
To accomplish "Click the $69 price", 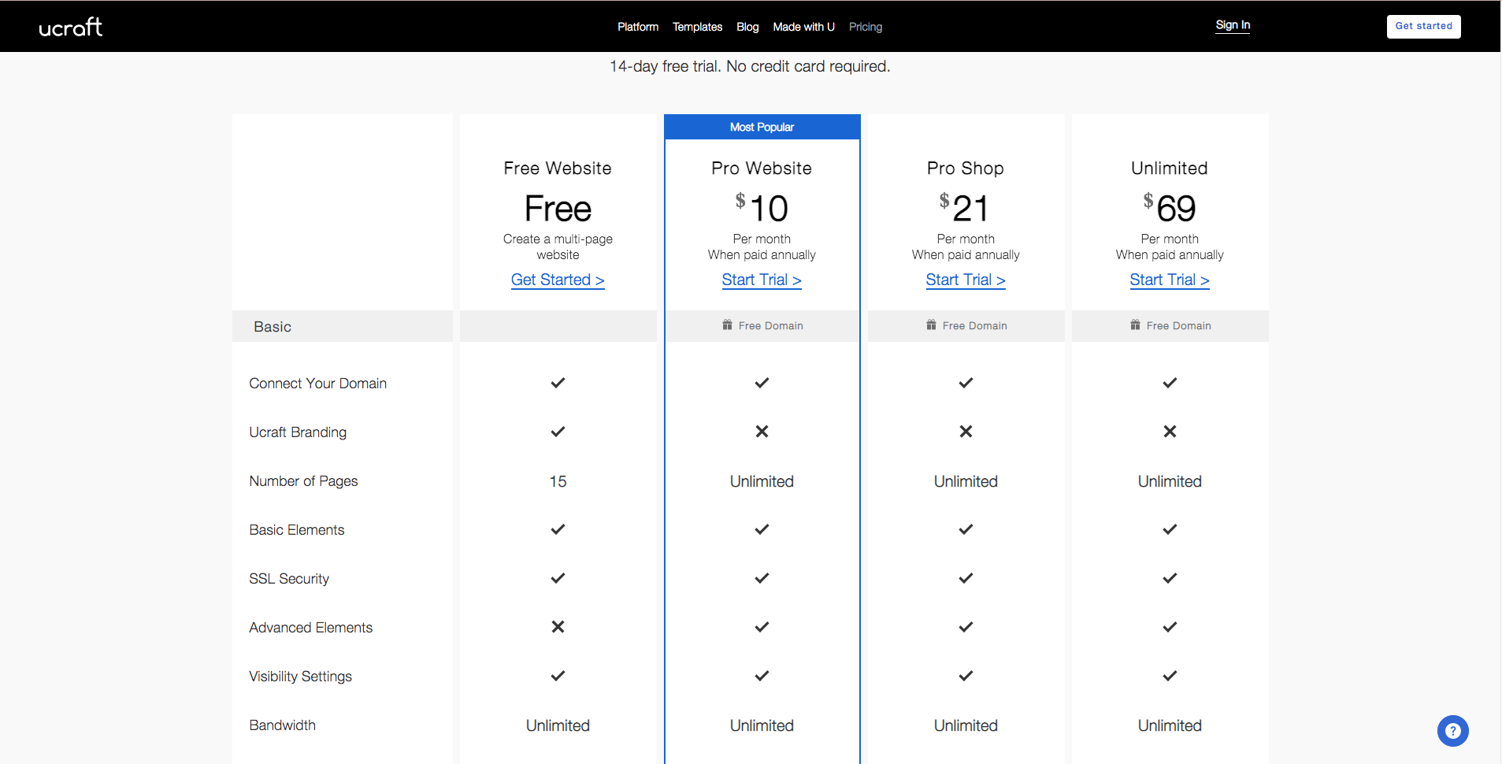I will [1170, 208].
